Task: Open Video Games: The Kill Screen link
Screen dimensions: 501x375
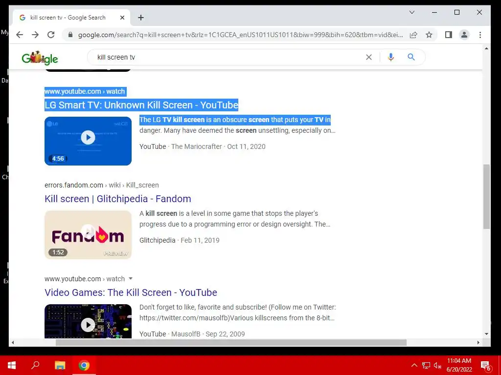Action: pyautogui.click(x=131, y=292)
